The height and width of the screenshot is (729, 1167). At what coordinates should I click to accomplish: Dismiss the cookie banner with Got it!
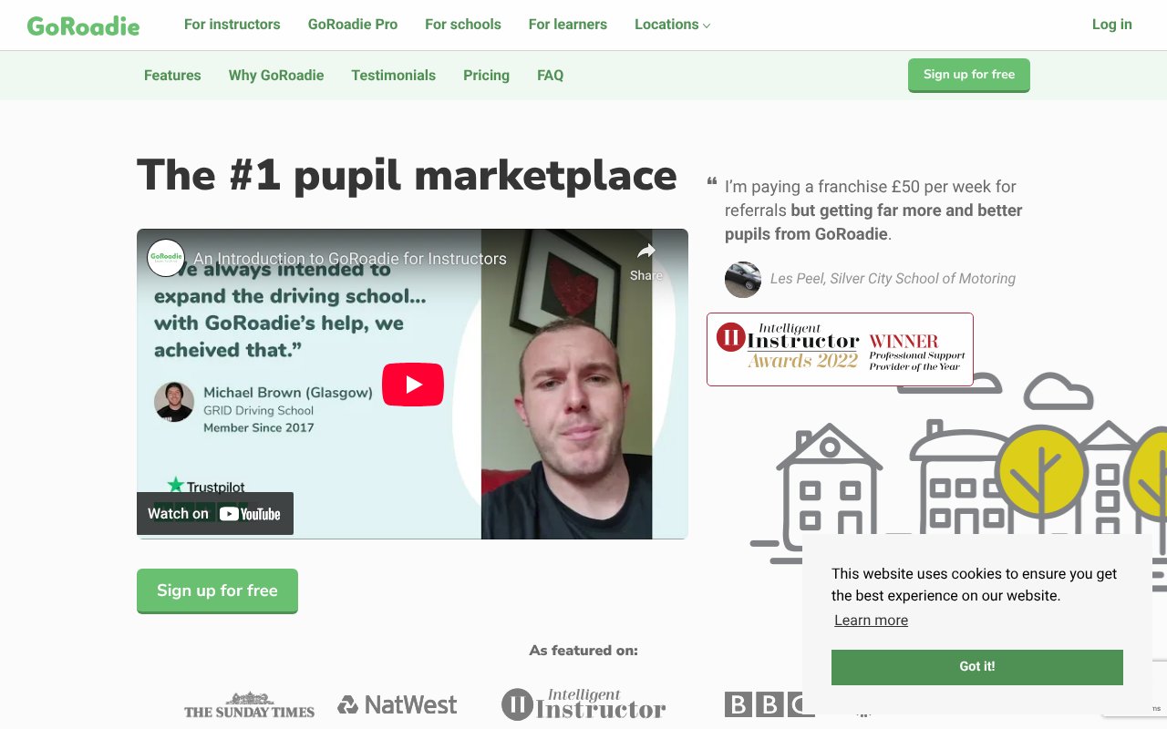[x=977, y=667]
